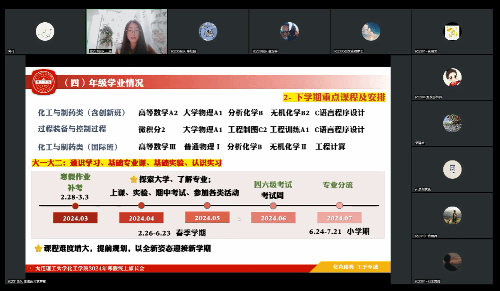The image size is (500, 291).
Task: Click the white sketch avatar in first participant tile
Action: (x=45, y=32)
